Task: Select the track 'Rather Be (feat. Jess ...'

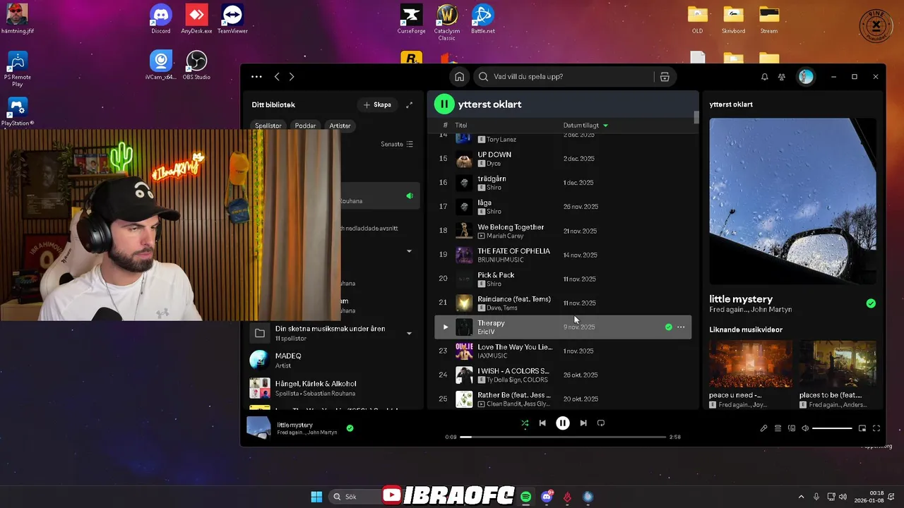Action: (x=563, y=399)
